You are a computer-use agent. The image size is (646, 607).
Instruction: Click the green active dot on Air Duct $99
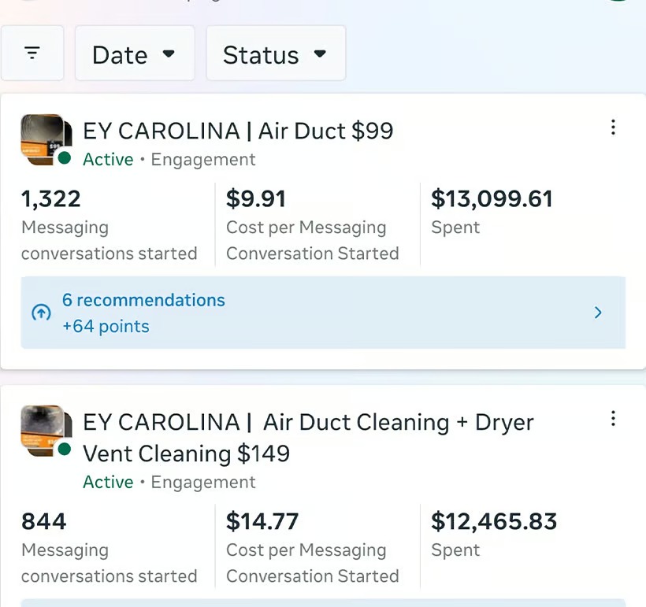pos(65,158)
